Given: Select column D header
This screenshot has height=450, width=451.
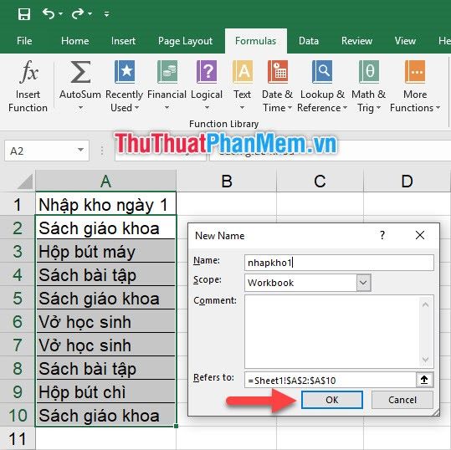Looking at the screenshot, I should (x=407, y=182).
